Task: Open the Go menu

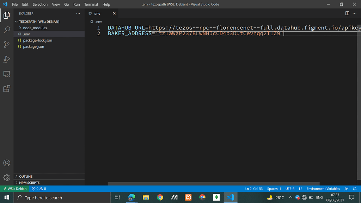Action: [67, 4]
